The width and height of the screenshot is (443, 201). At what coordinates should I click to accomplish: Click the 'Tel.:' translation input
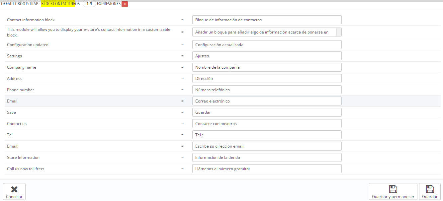tap(267, 135)
